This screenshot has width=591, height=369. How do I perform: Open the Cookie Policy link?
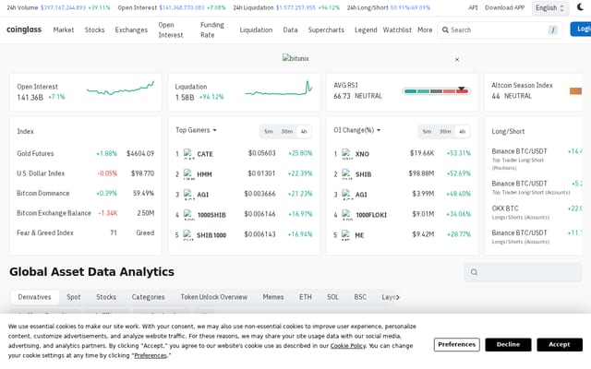click(x=348, y=346)
